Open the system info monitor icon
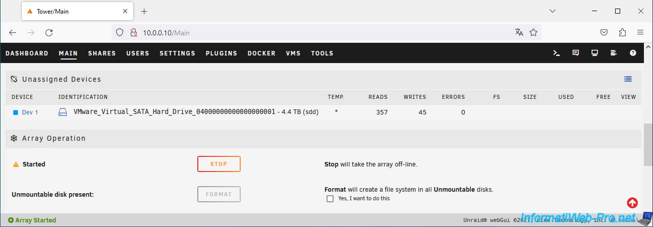The height and width of the screenshot is (227, 653). pos(594,53)
